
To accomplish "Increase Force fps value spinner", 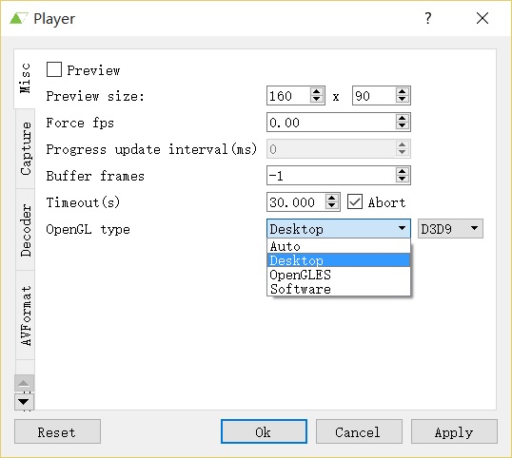I will 402,119.
